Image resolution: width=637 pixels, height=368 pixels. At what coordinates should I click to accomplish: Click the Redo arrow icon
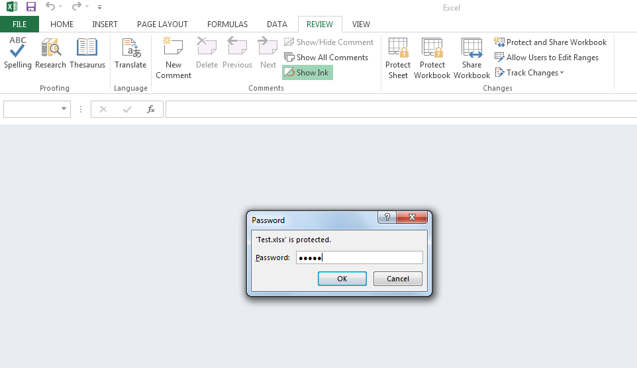pyautogui.click(x=76, y=7)
